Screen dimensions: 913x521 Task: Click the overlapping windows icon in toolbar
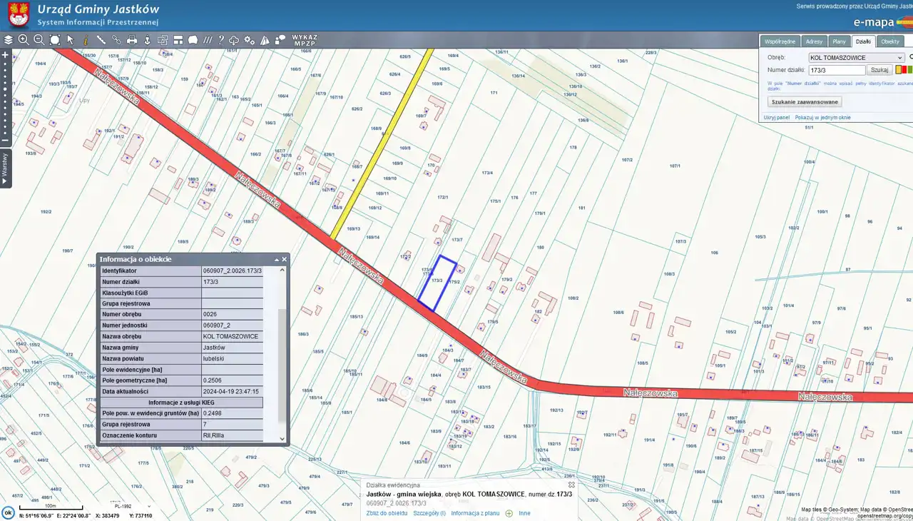pos(163,40)
